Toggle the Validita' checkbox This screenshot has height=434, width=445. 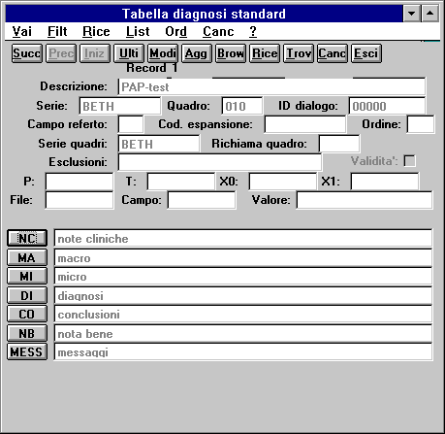(410, 161)
